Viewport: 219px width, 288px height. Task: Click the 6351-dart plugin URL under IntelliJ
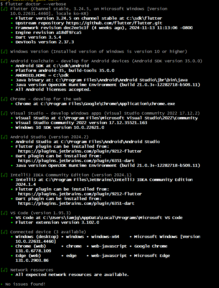point(76,203)
